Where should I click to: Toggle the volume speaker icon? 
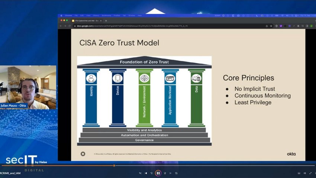305,173
